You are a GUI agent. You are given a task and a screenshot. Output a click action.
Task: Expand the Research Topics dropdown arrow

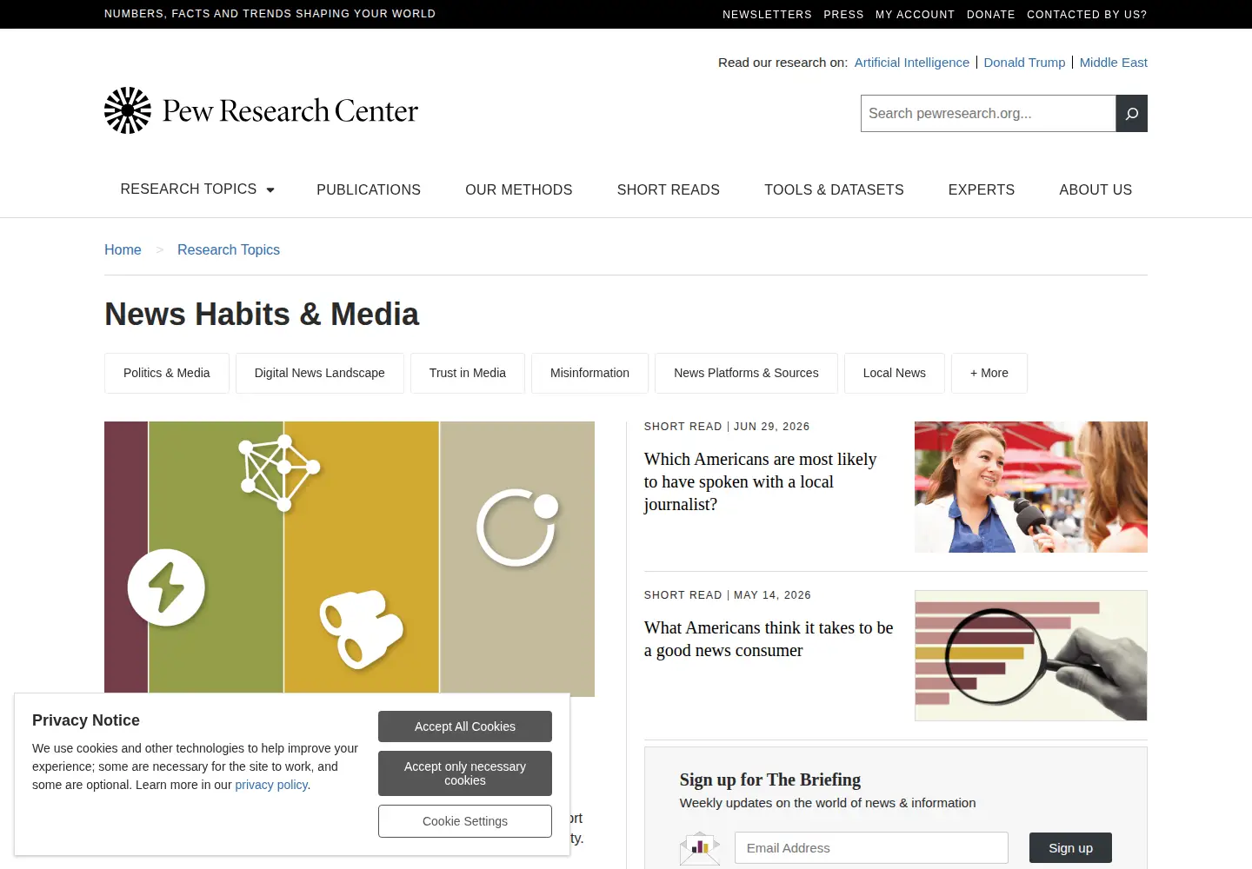(270, 189)
